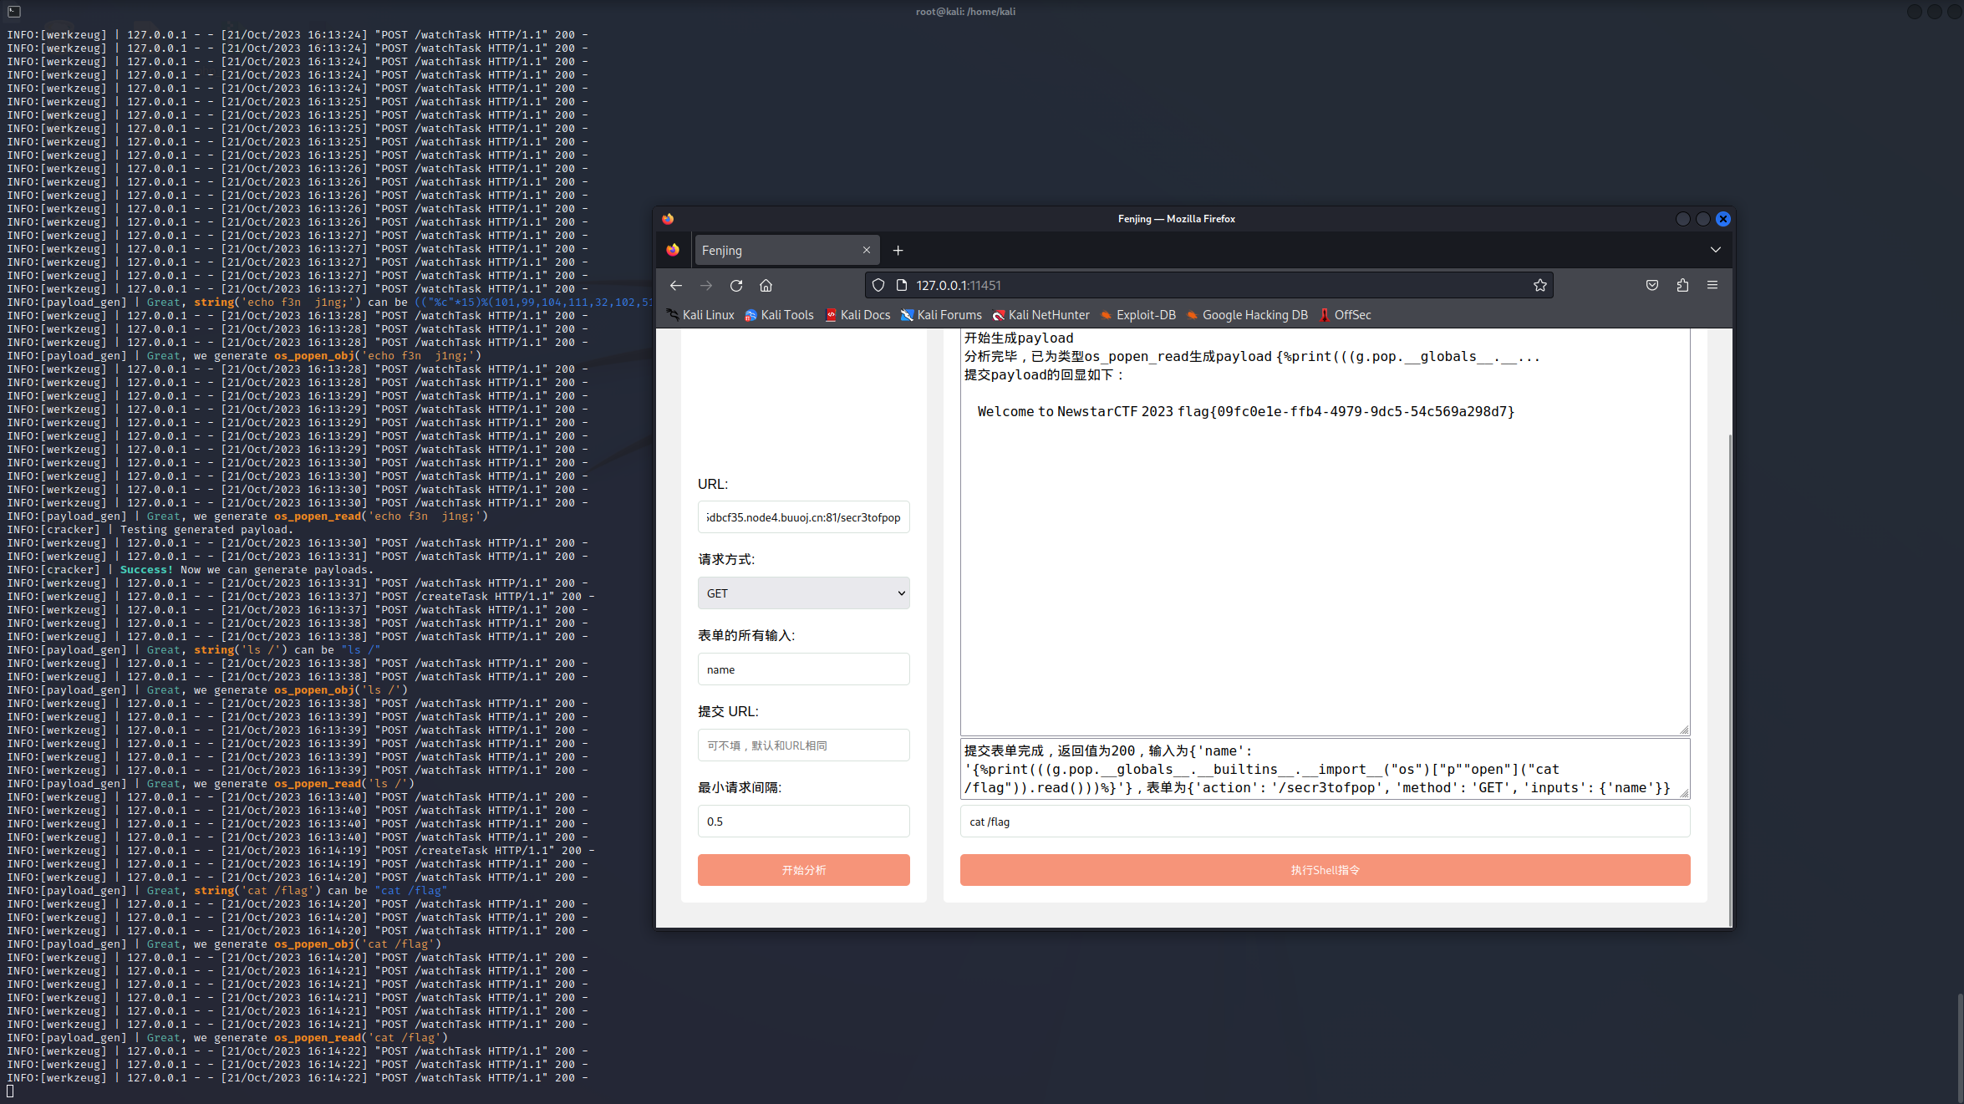The height and width of the screenshot is (1104, 1964).
Task: Click the 开始分析 start analysis button
Action: [803, 870]
